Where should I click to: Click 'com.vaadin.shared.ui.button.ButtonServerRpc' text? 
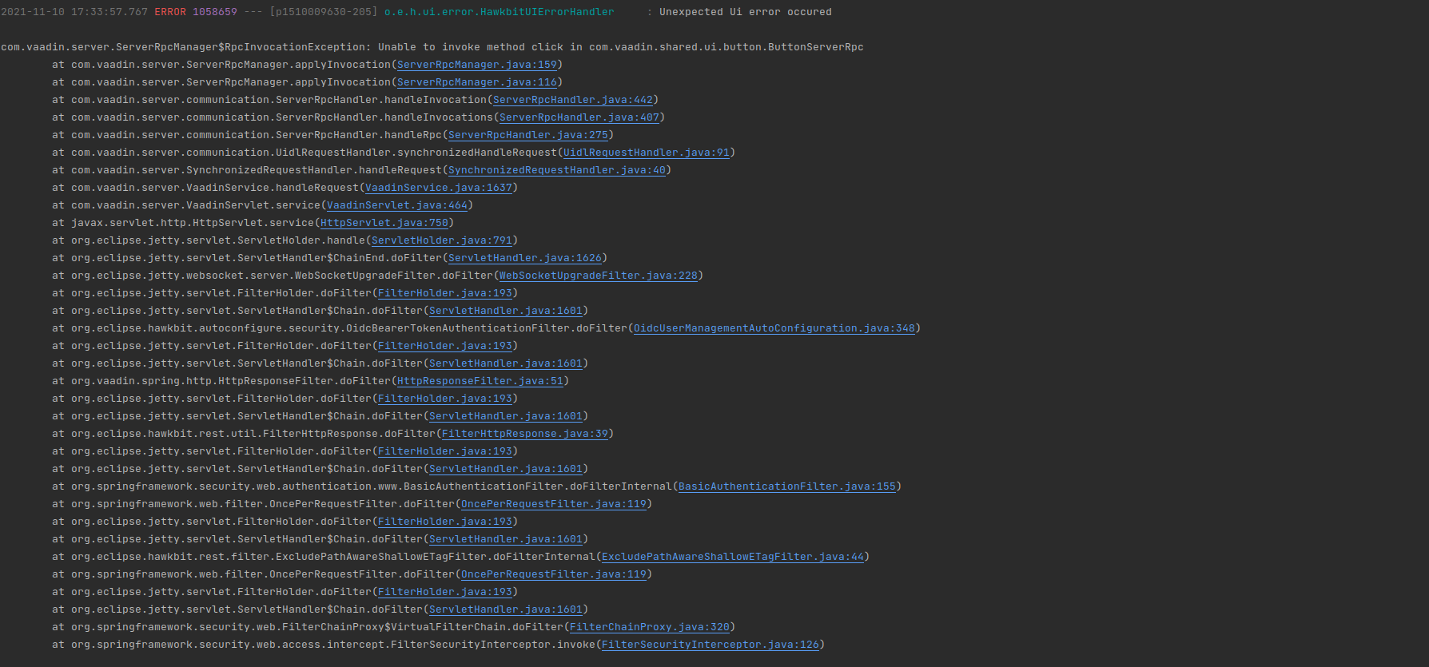[726, 47]
